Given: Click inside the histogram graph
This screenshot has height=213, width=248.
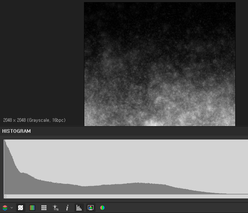Looking at the screenshot, I should [x=126, y=167].
